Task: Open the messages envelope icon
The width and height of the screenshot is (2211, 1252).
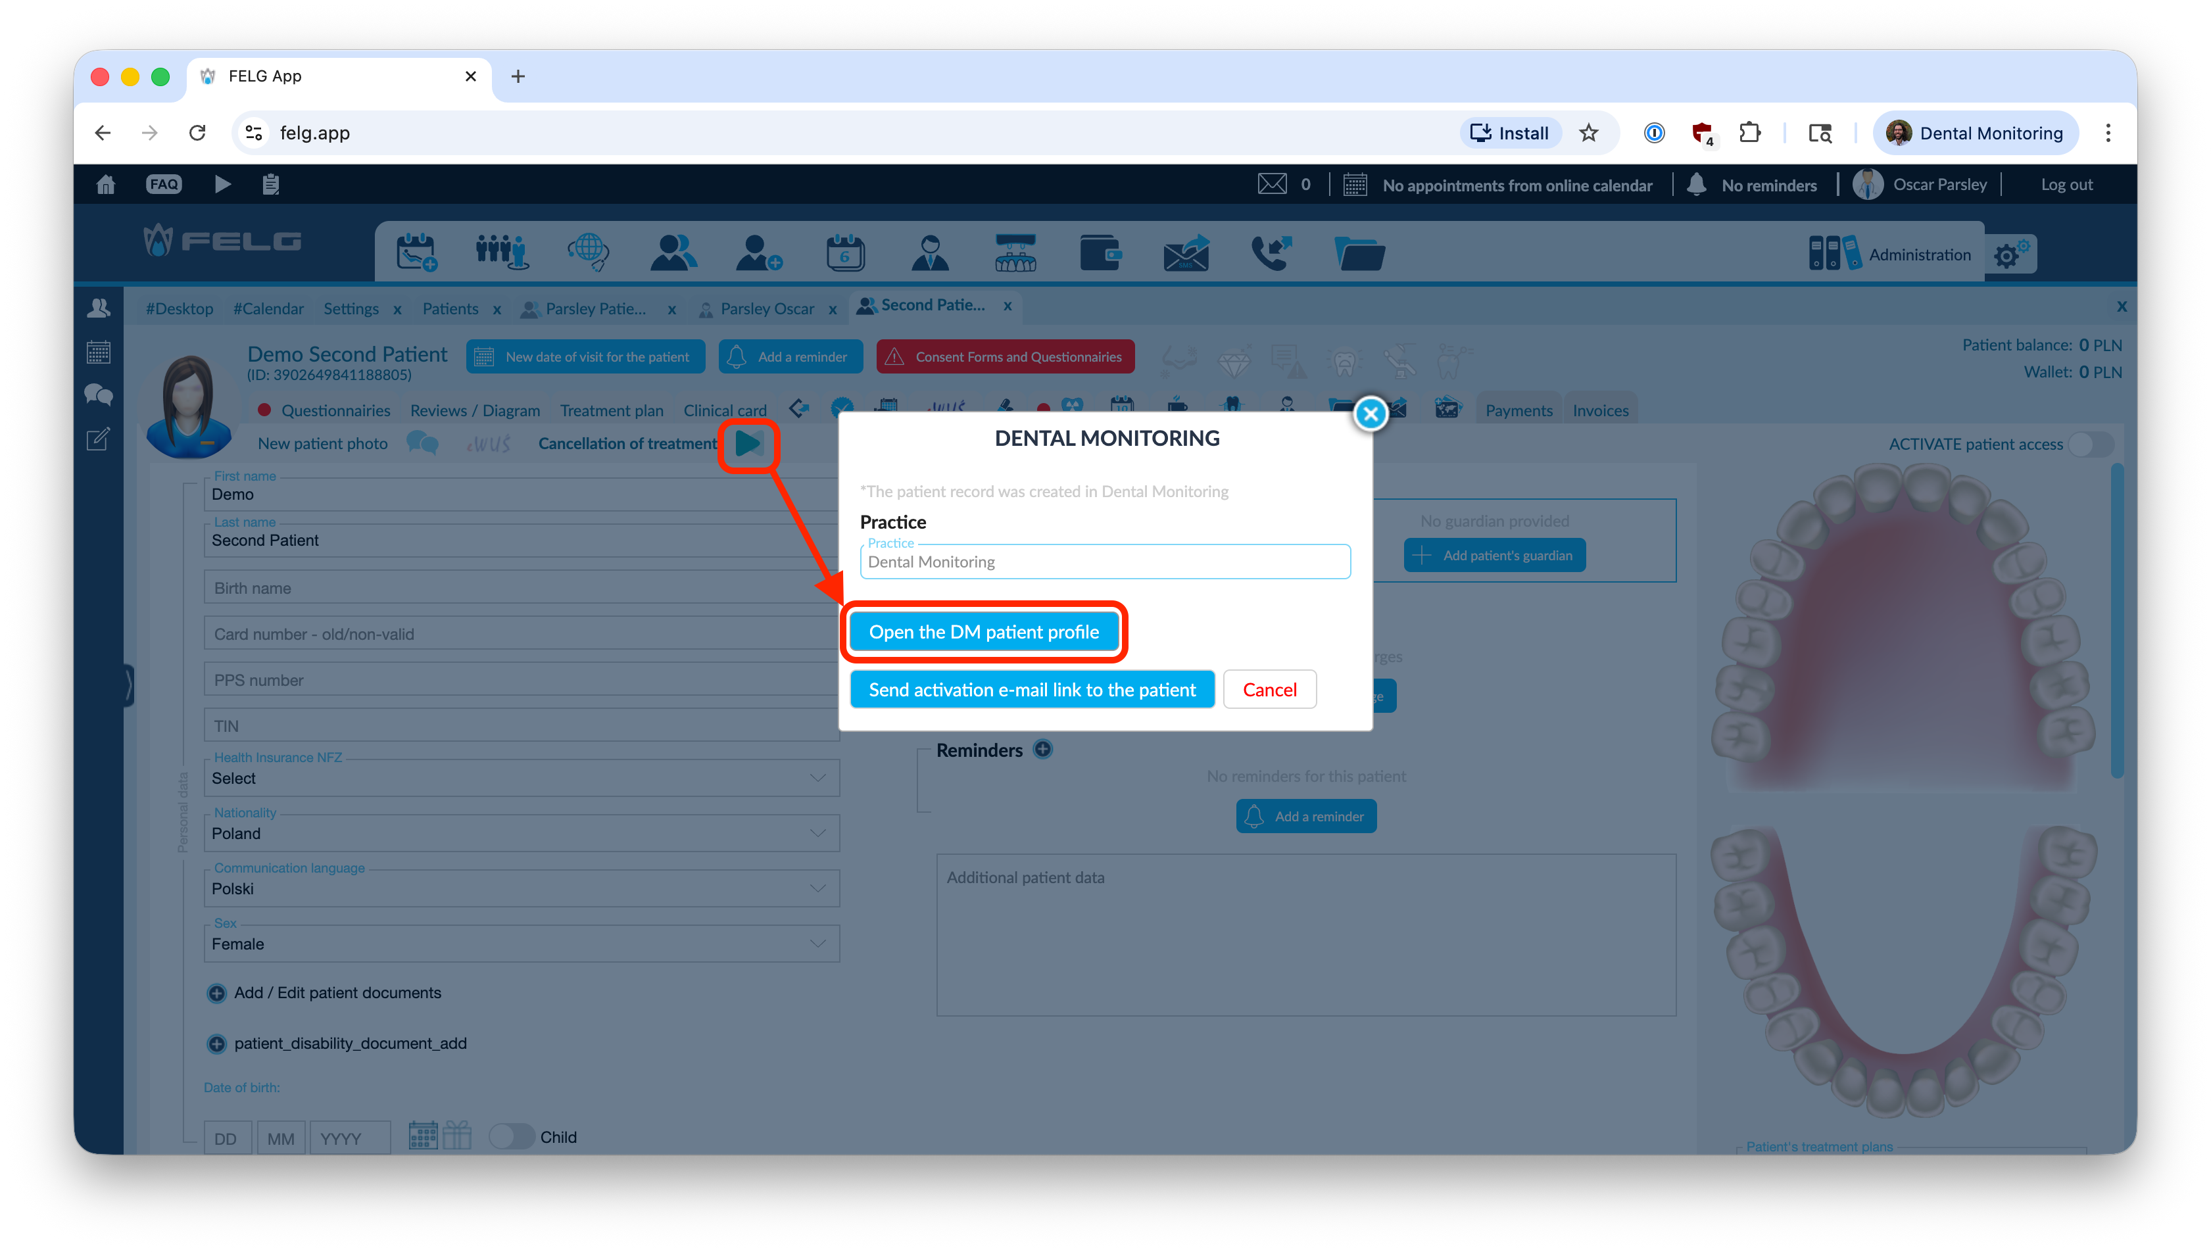Action: point(1271,184)
